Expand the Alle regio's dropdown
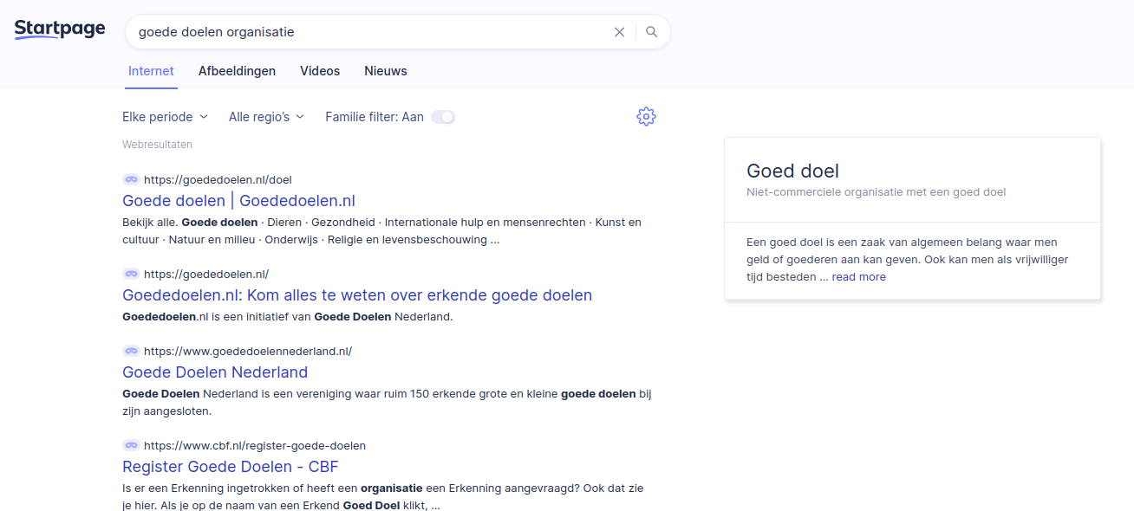This screenshot has width=1134, height=511. (x=266, y=117)
